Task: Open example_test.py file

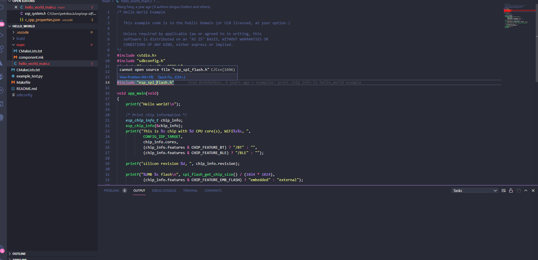Action: [52, 76]
